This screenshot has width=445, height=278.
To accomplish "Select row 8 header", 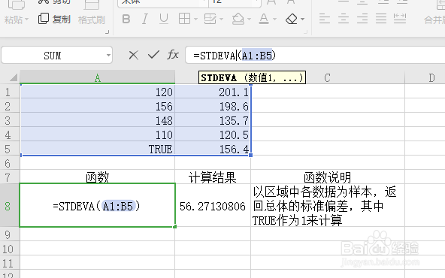I will 10,206.
